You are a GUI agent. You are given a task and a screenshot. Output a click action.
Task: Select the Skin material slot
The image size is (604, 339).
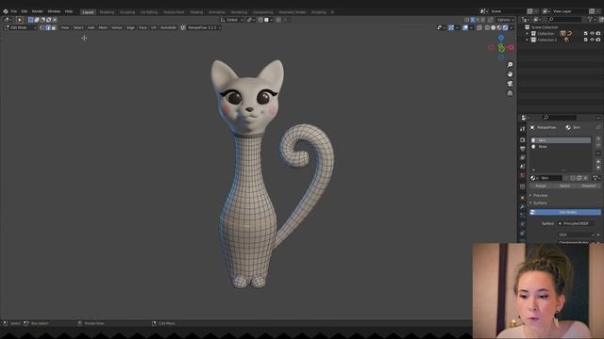(x=561, y=140)
